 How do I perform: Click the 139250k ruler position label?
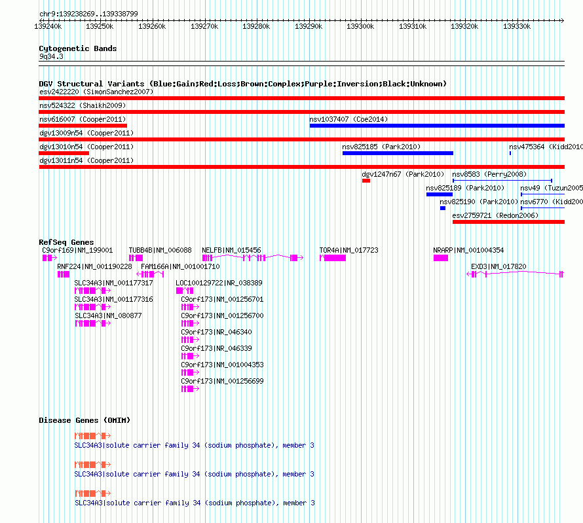(x=100, y=26)
